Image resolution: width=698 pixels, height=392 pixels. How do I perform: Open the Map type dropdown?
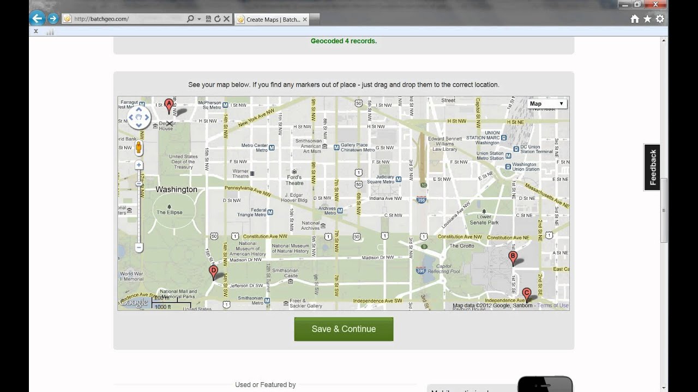tap(546, 103)
